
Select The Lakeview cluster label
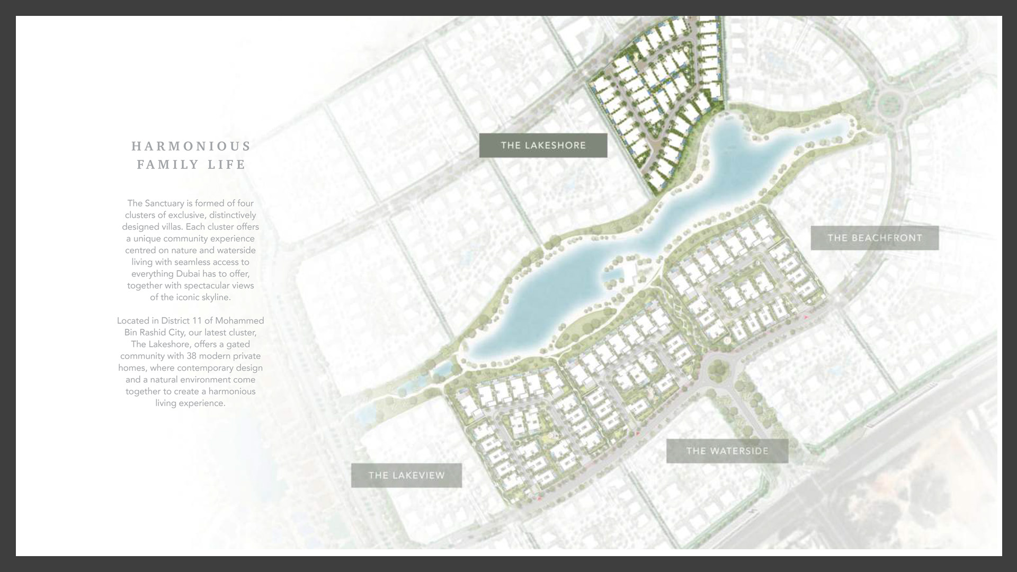point(406,475)
